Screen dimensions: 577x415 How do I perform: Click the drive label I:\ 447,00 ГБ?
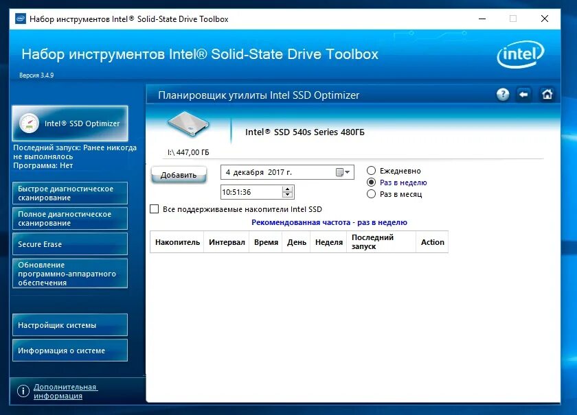[188, 152]
